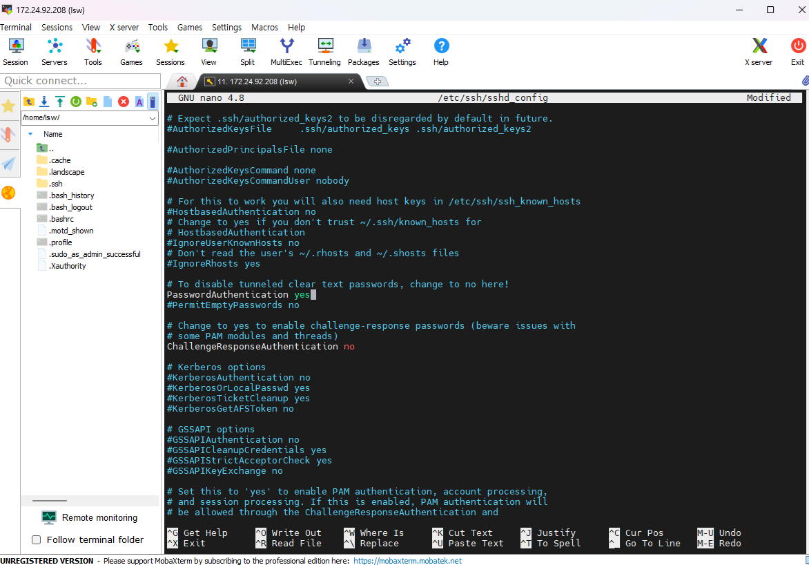Open the Sessions star toolbar icon
This screenshot has height=565, width=809.
[x=170, y=52]
